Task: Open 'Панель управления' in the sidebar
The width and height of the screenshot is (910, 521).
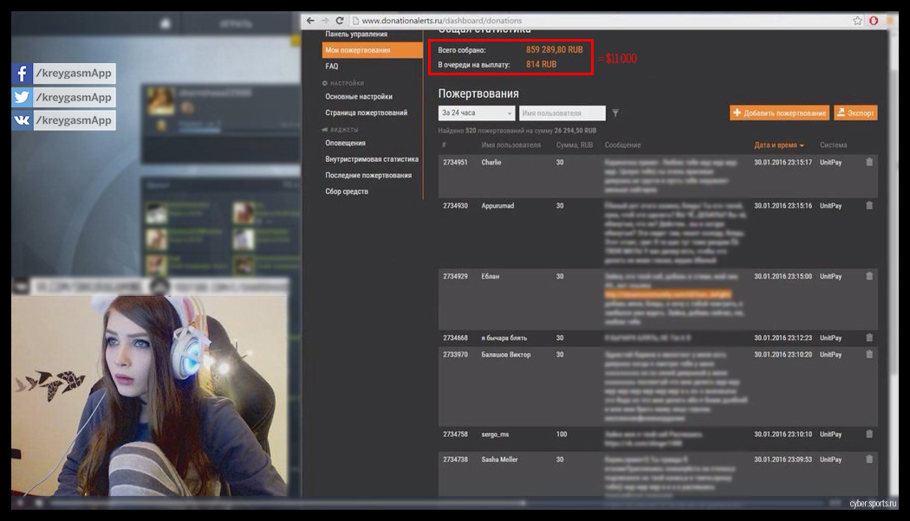Action: pyautogui.click(x=356, y=34)
